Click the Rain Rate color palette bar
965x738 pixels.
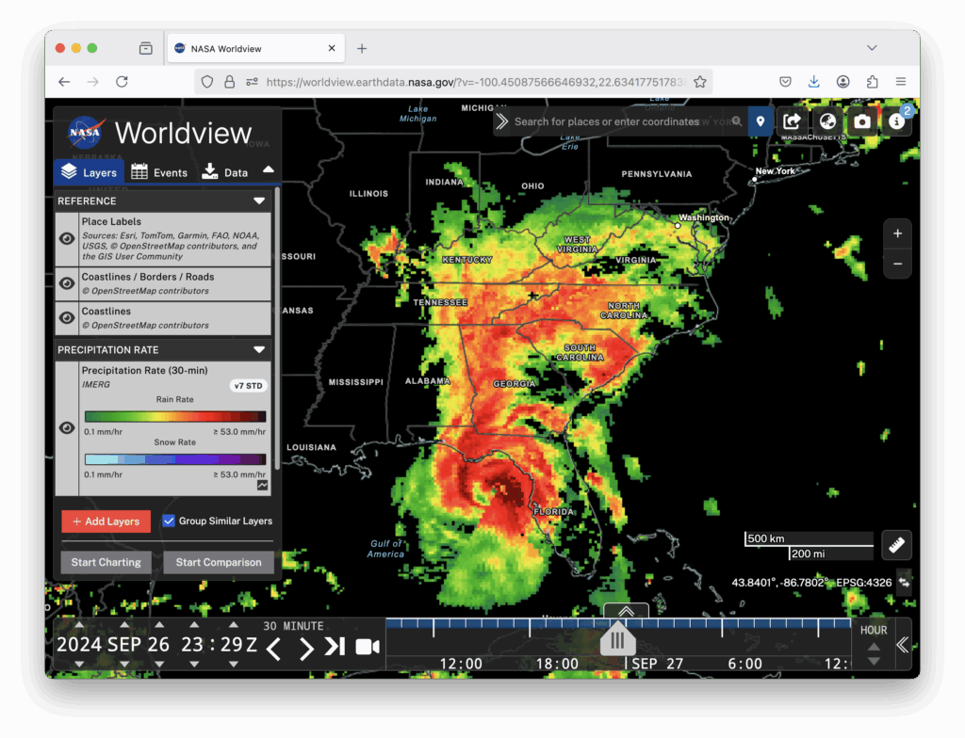pyautogui.click(x=175, y=416)
